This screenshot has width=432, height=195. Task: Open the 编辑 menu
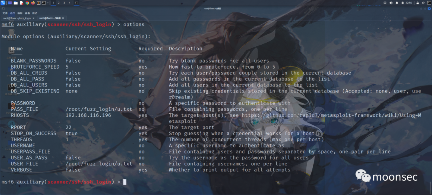coord(20,13)
